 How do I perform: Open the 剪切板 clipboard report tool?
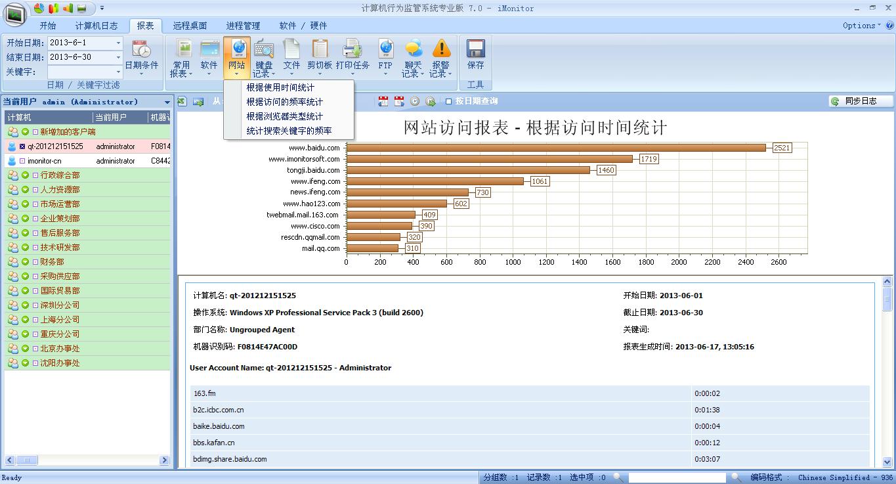[320, 57]
